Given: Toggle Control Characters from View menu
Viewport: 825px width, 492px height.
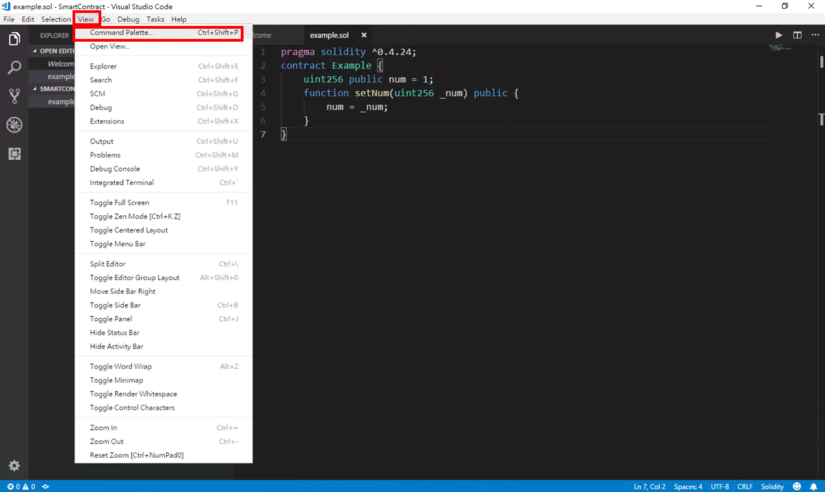Looking at the screenshot, I should (163, 408).
